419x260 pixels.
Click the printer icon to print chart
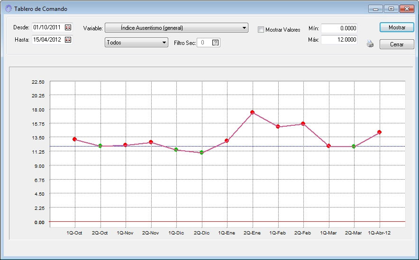pos(370,44)
